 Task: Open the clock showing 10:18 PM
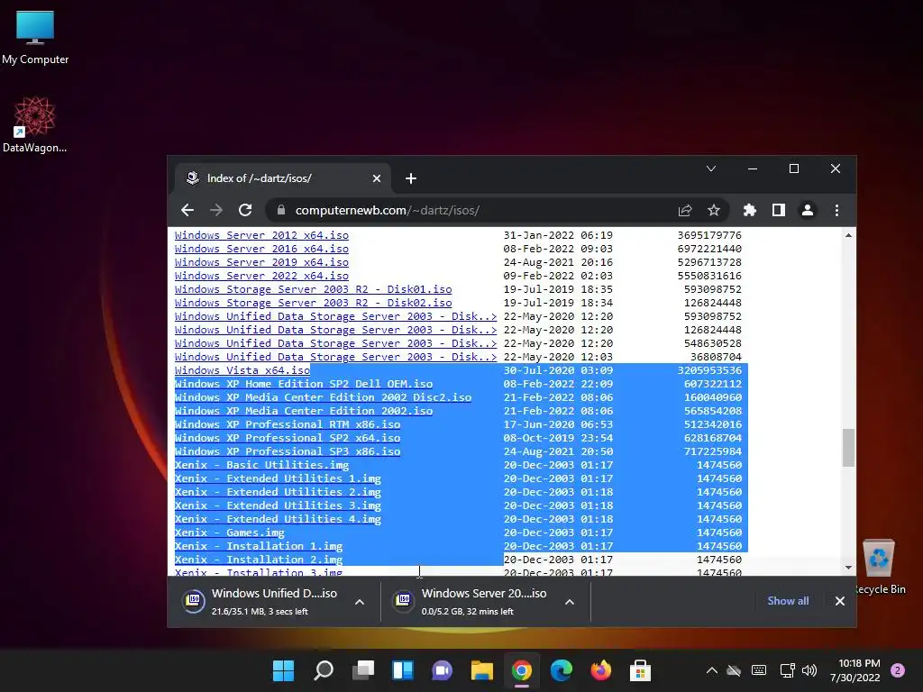(854, 670)
